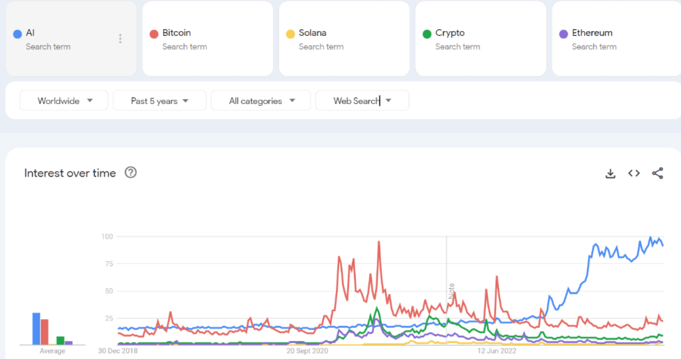The image size is (681, 359).
Task: Click the 12 Jun 2022 axis label
Action: coord(497,351)
